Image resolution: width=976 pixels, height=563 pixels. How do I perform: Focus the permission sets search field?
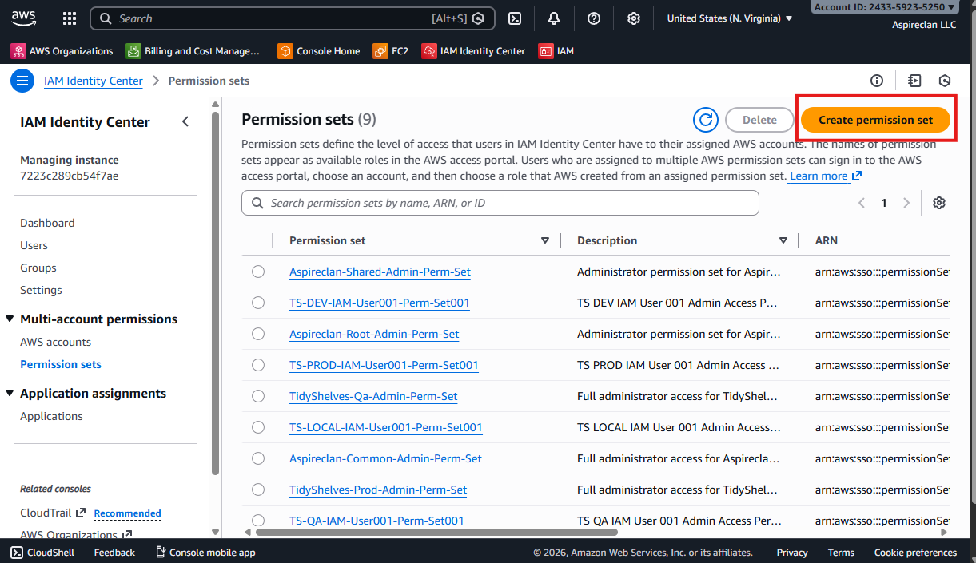(500, 203)
